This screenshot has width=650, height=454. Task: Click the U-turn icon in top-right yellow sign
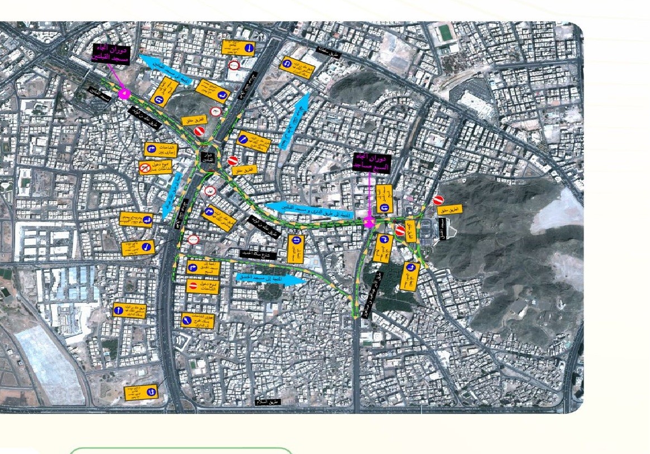tap(286, 63)
